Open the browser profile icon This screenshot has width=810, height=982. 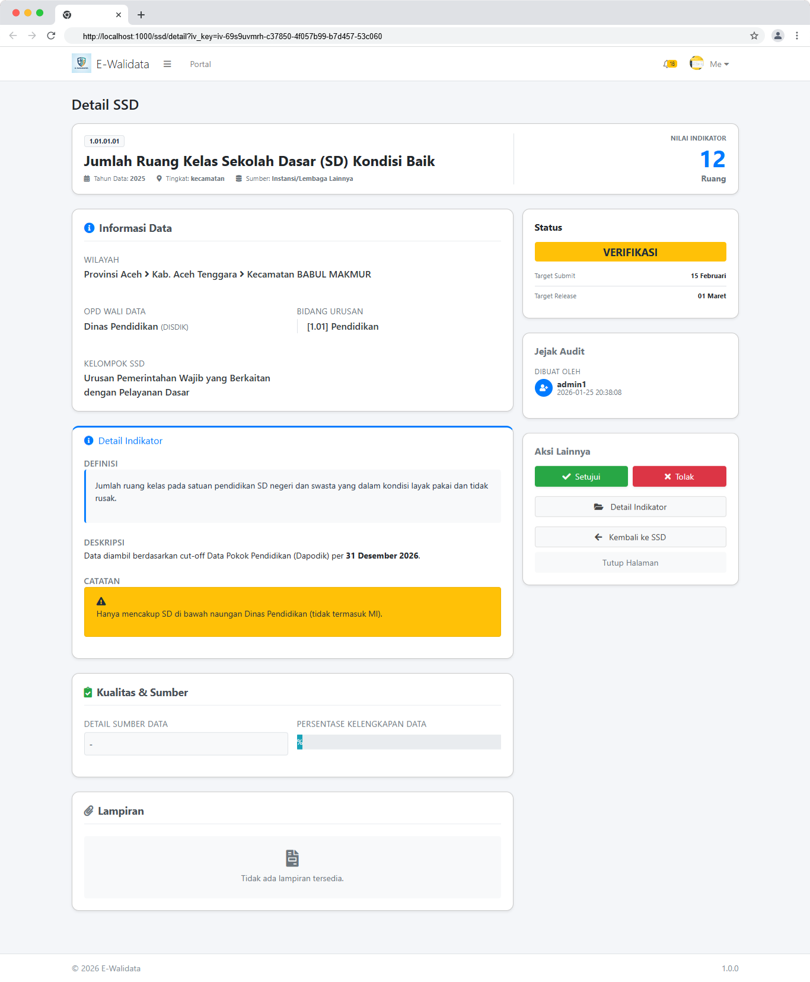pyautogui.click(x=777, y=36)
